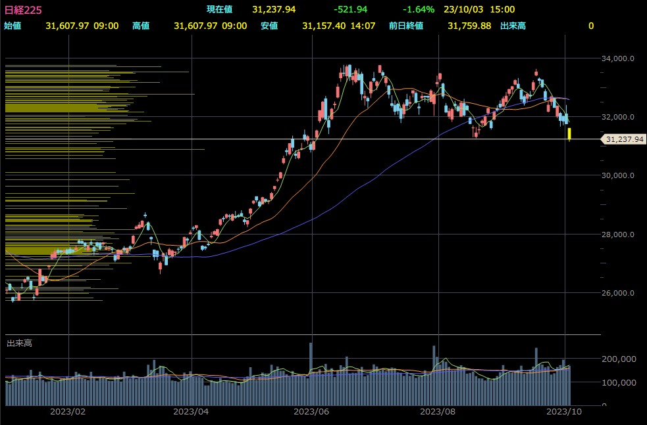Click the current price tag 31,237.94 on axis
The height and width of the screenshot is (425, 647).
tap(623, 139)
